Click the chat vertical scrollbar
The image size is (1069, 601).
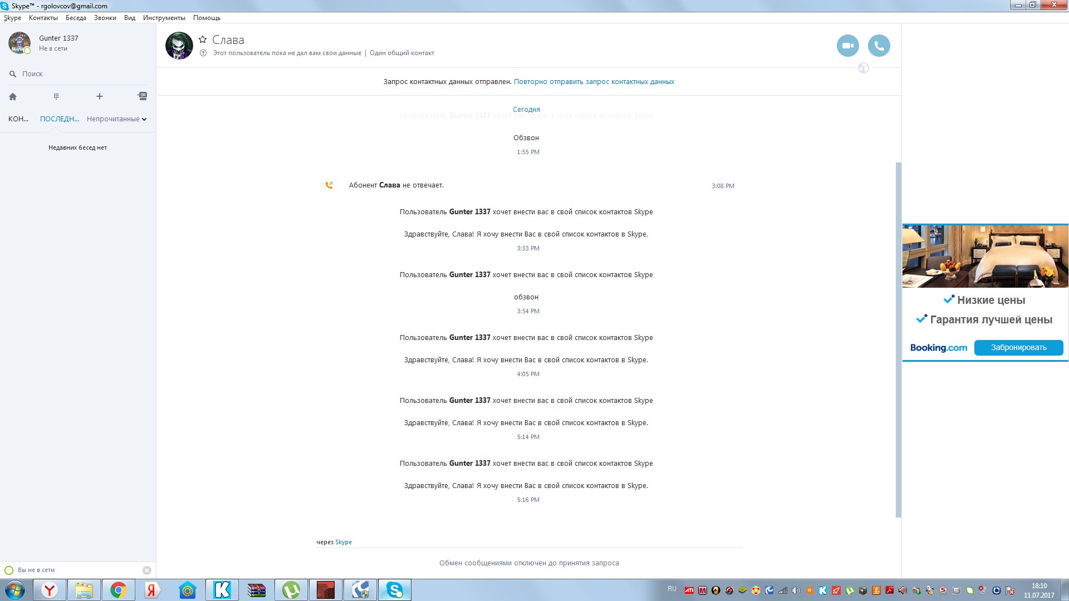tap(898, 339)
